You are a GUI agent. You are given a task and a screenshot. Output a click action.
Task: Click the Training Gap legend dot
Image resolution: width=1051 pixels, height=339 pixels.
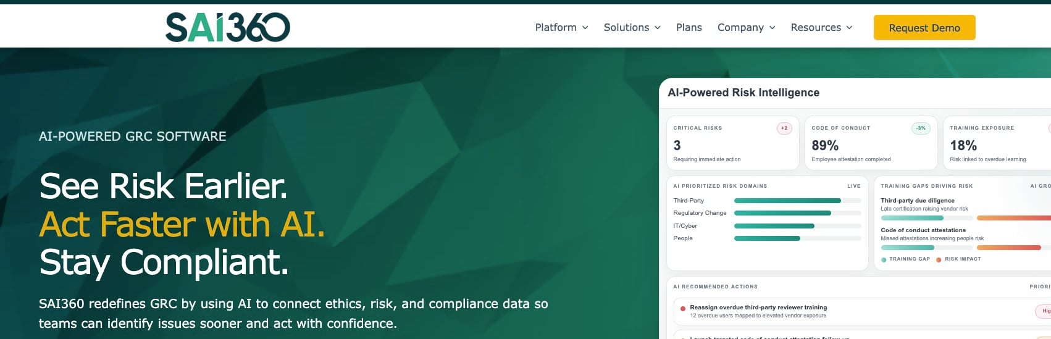point(884,259)
